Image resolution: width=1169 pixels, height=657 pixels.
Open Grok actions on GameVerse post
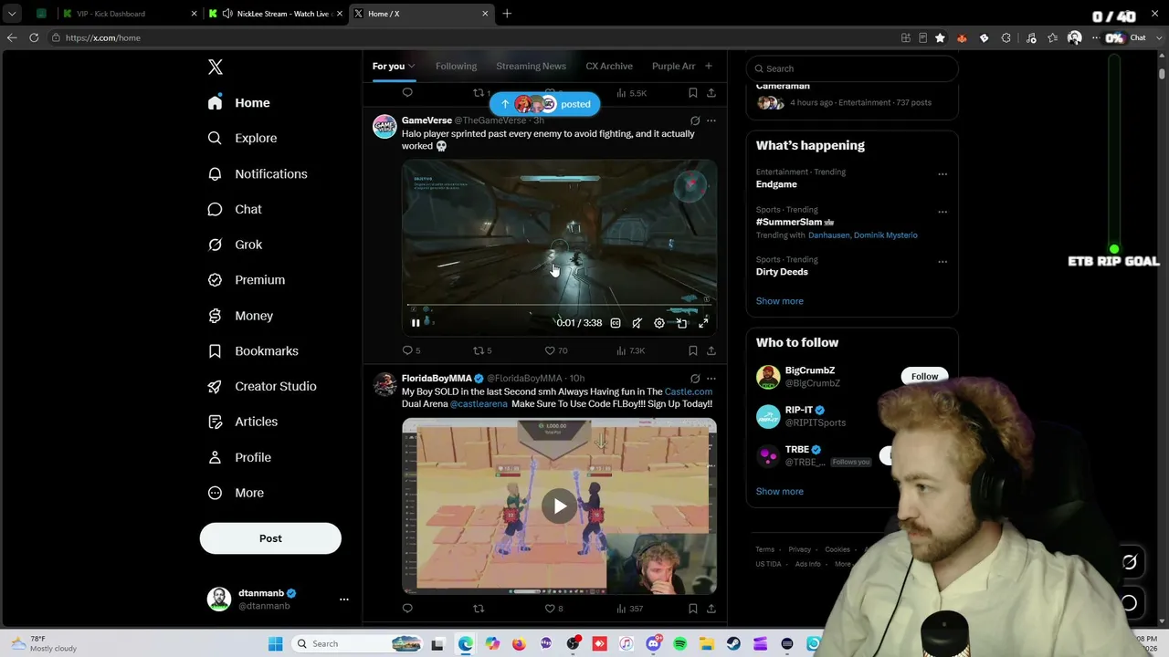695,120
